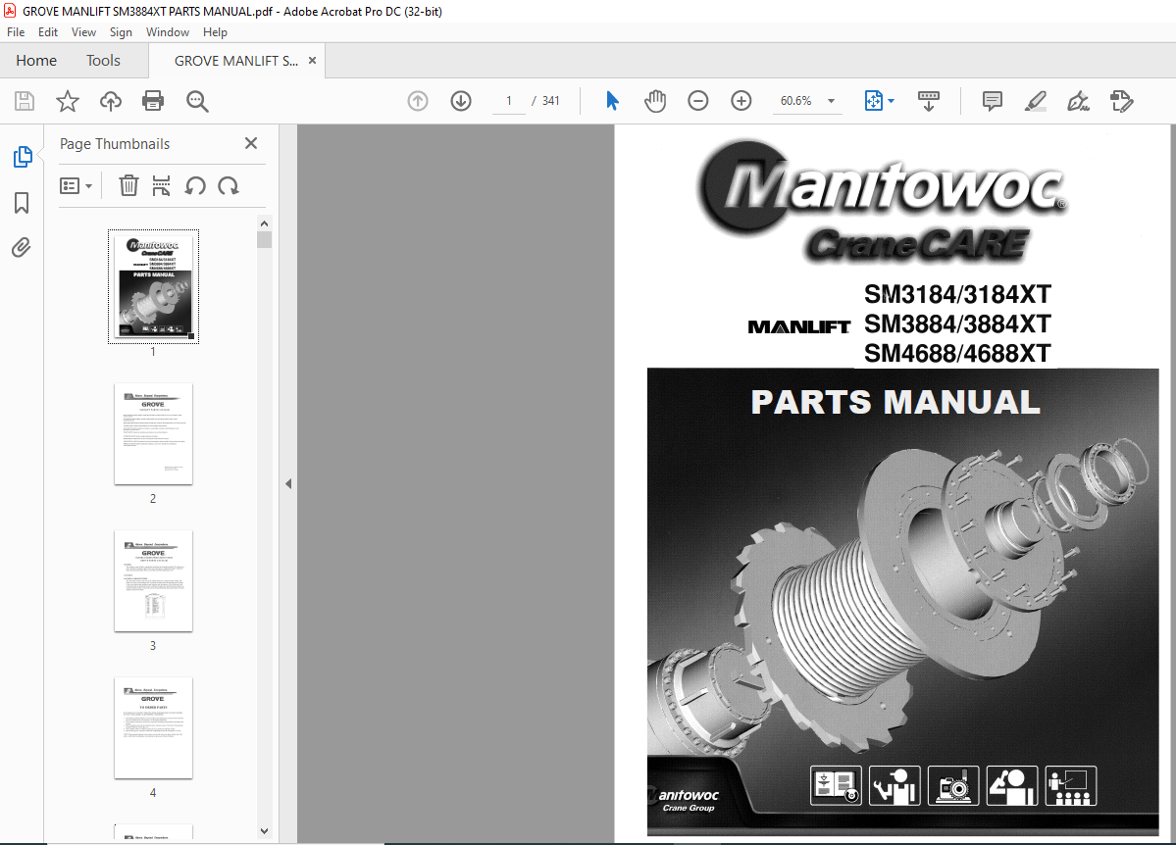Open the Stamp tool

click(x=1121, y=100)
